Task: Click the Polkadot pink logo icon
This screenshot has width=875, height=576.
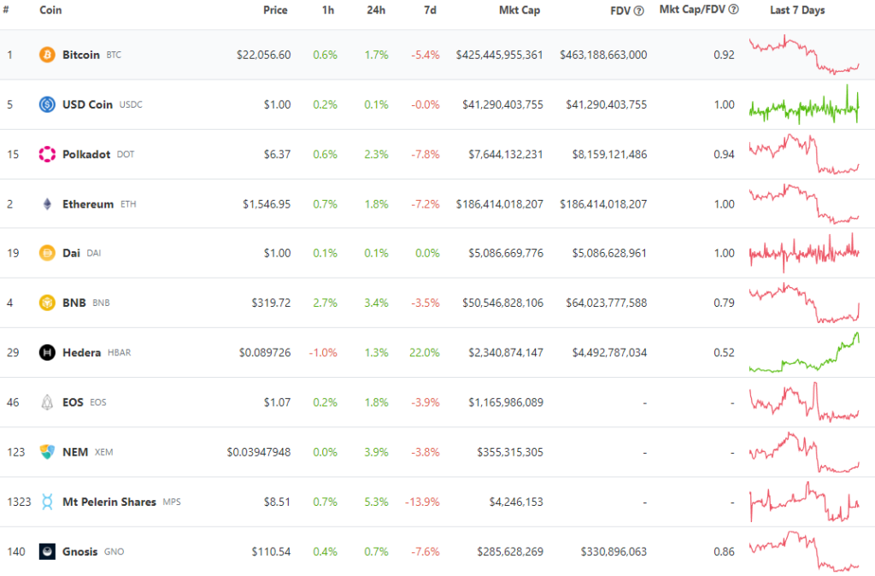Action: pyautogui.click(x=48, y=154)
